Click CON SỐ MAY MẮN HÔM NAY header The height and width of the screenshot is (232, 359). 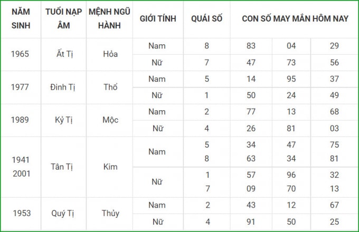pos(295,19)
